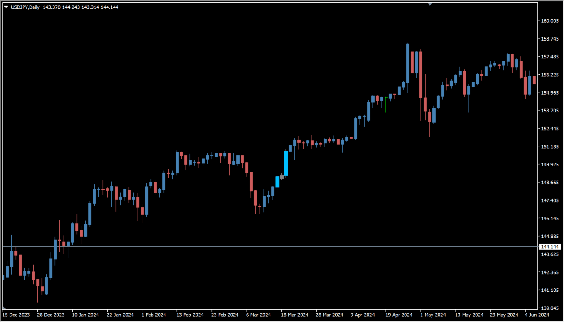
Task: Click the 143.625 price axis label
Action: 550,254
